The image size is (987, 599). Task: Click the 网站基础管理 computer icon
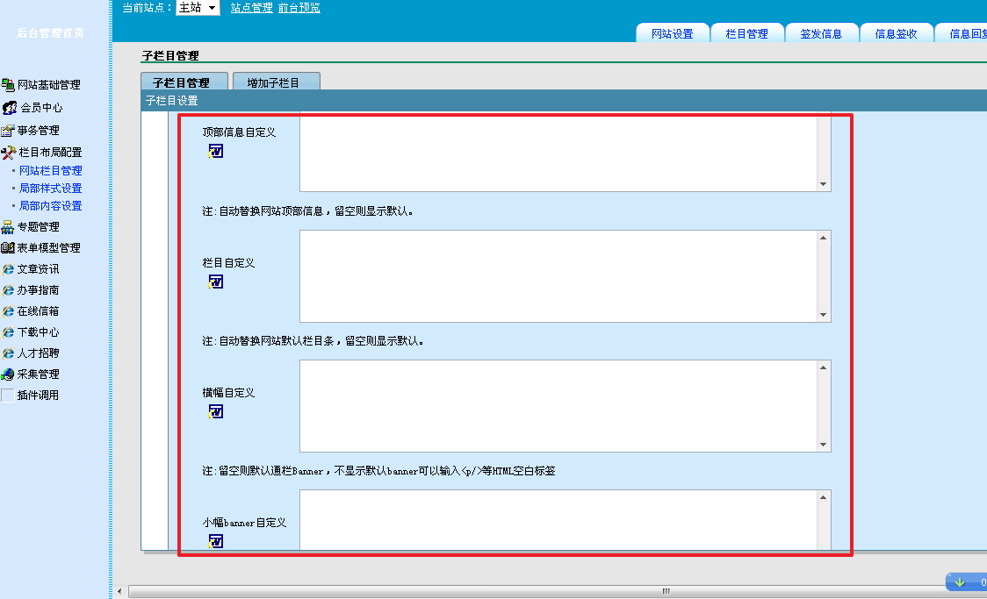(x=8, y=85)
